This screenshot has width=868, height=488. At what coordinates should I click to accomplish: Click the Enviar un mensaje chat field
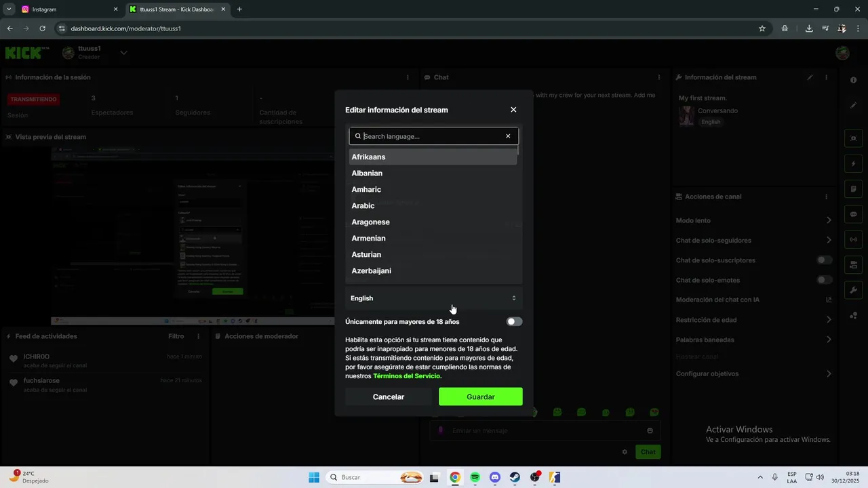[546, 430]
